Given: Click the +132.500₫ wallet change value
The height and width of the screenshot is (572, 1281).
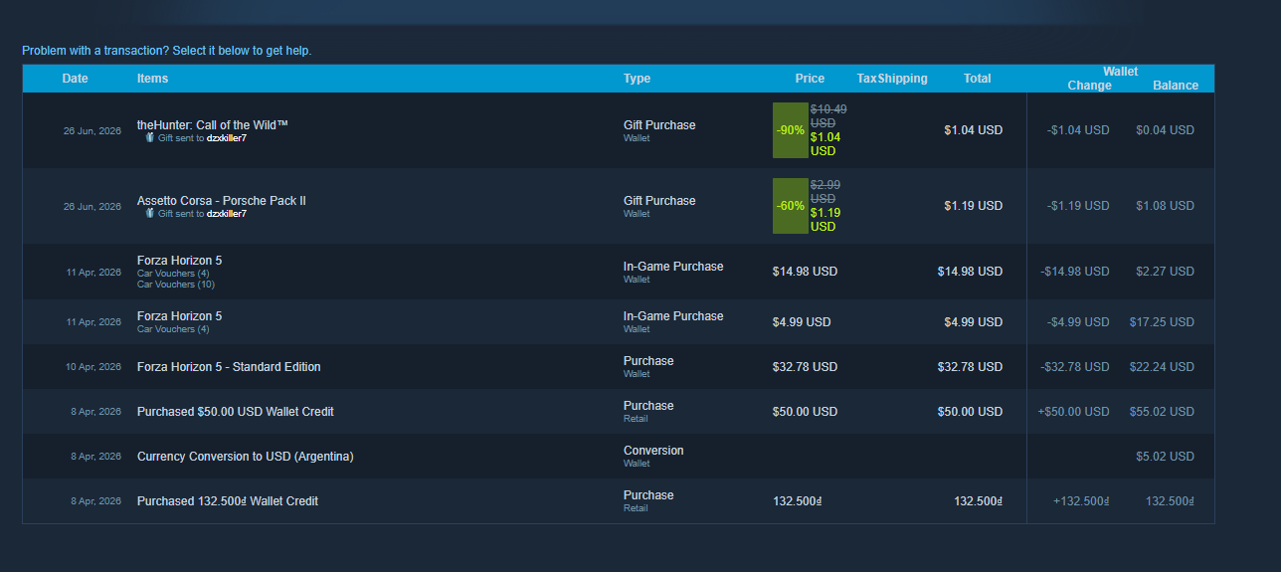Looking at the screenshot, I should coord(1081,501).
